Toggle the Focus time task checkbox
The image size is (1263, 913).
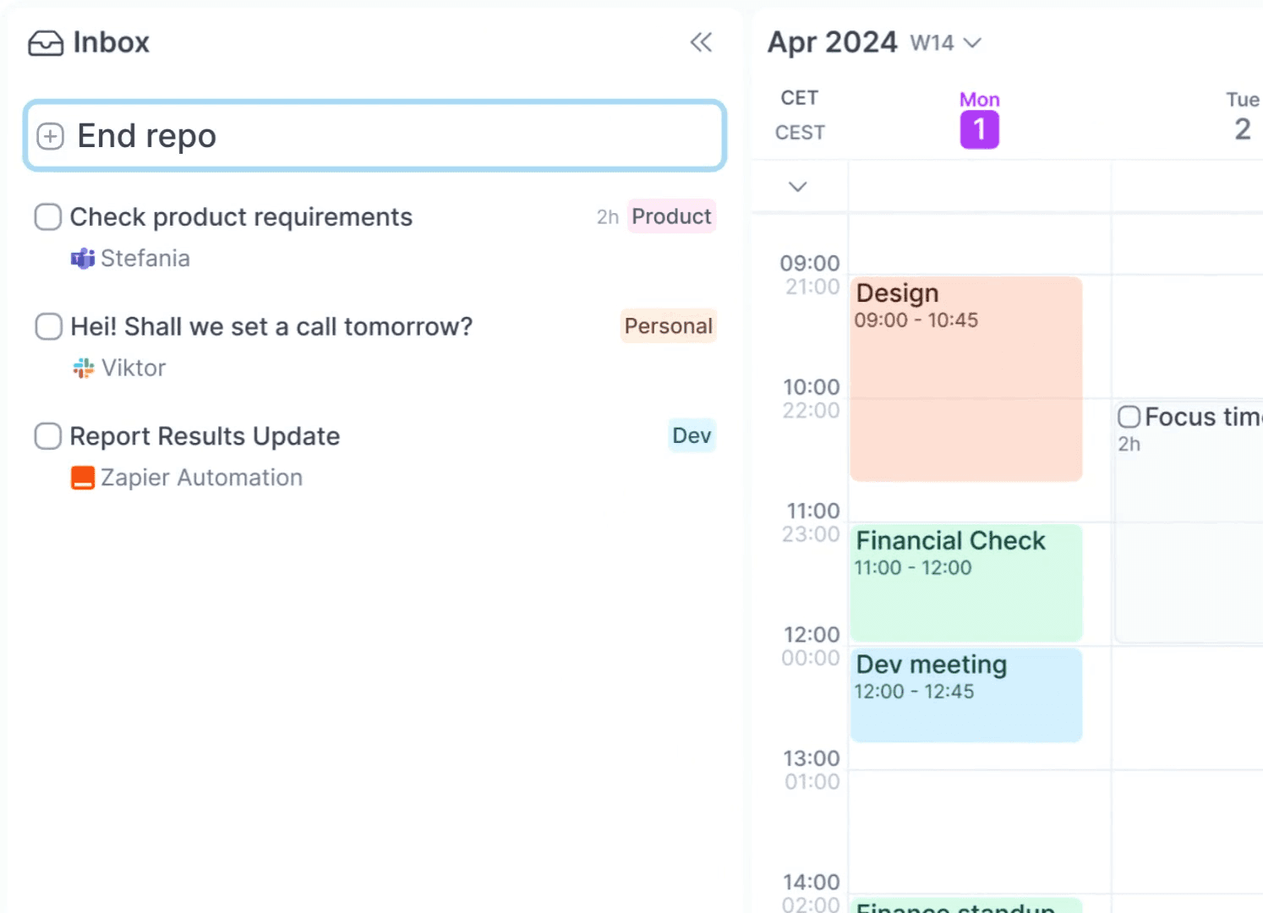(x=1129, y=417)
